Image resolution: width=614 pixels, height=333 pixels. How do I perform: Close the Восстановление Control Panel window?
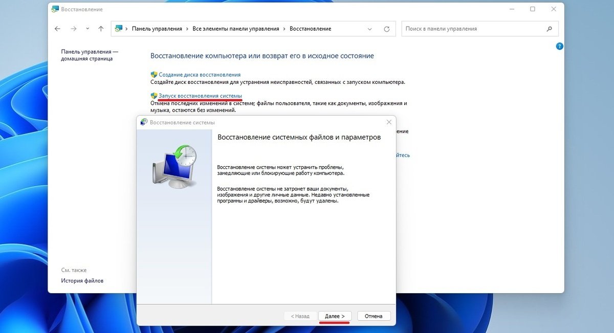coord(553,9)
